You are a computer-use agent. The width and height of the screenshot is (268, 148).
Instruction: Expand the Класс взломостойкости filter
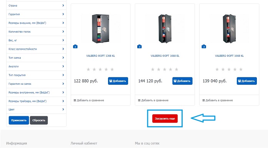[x=36, y=49]
